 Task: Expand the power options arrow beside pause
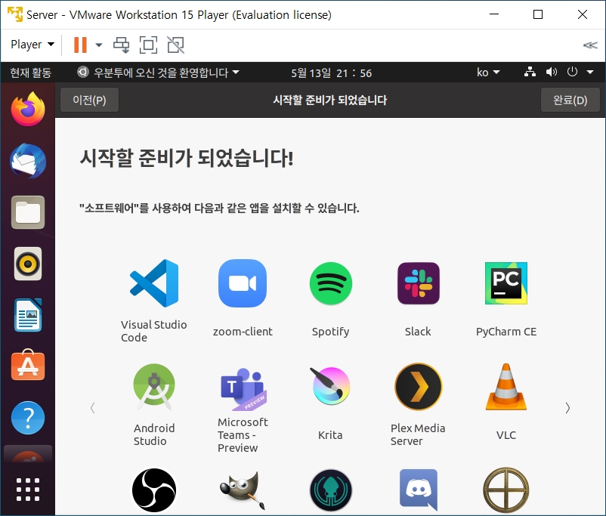click(x=99, y=45)
